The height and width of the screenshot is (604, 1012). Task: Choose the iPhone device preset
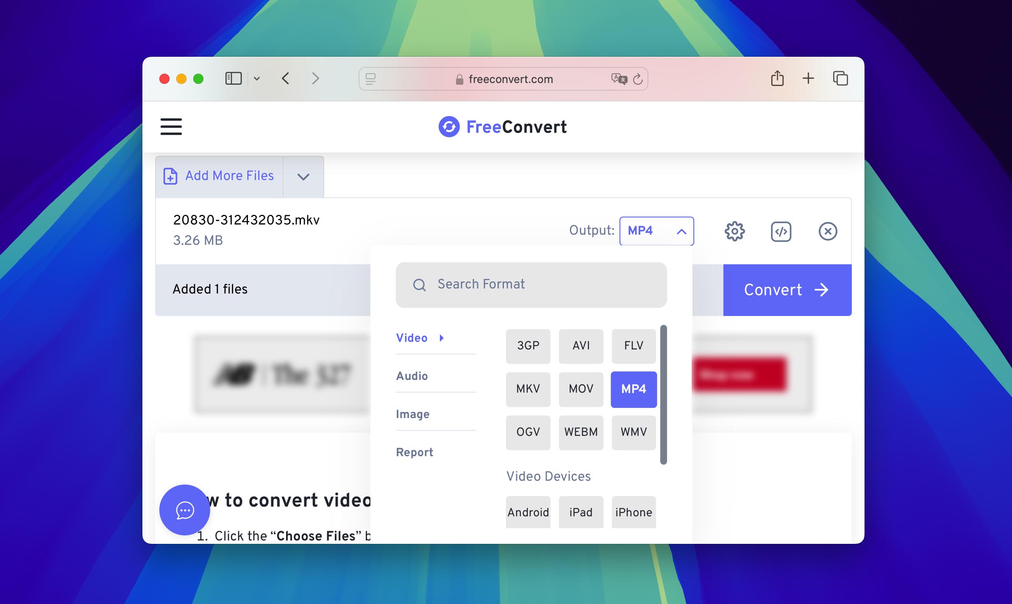point(633,513)
